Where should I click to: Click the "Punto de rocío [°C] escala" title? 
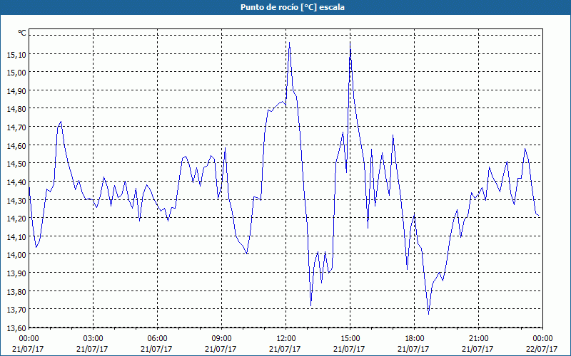point(293,7)
